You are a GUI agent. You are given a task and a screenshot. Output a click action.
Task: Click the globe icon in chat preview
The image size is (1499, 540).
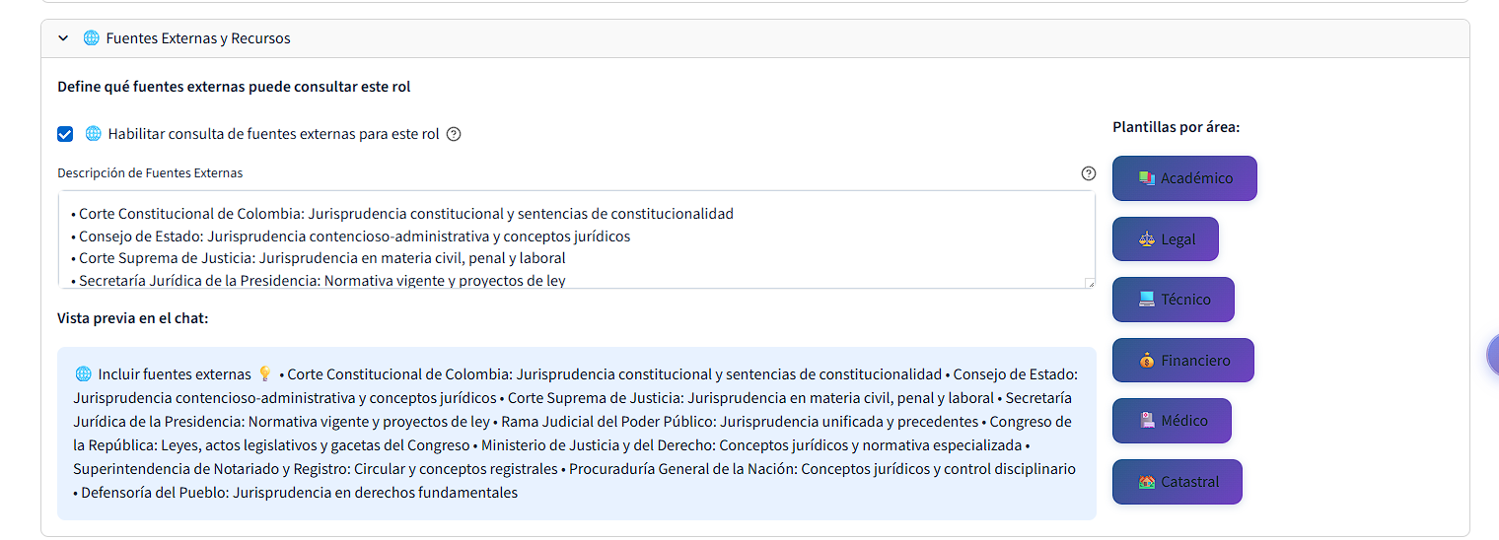click(x=83, y=373)
